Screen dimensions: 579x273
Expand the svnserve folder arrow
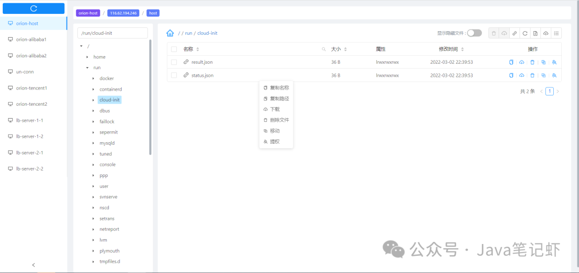pyautogui.click(x=93, y=197)
